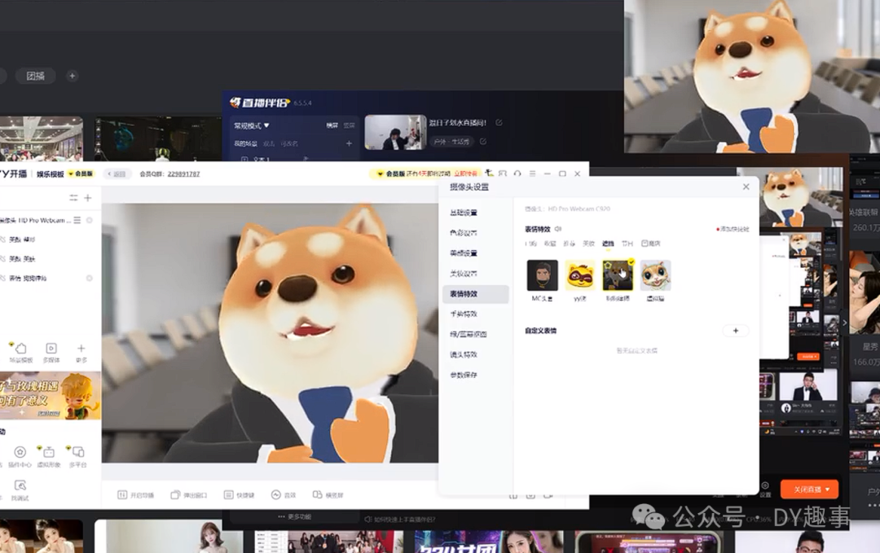Click the plus button next to 团播 tab

pos(72,76)
